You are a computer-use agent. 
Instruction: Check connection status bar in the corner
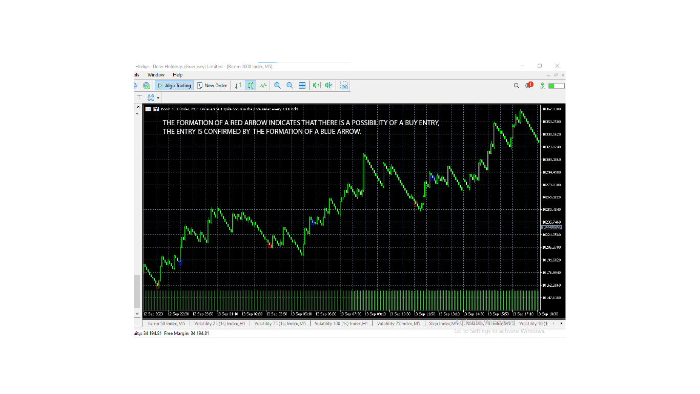point(556,86)
